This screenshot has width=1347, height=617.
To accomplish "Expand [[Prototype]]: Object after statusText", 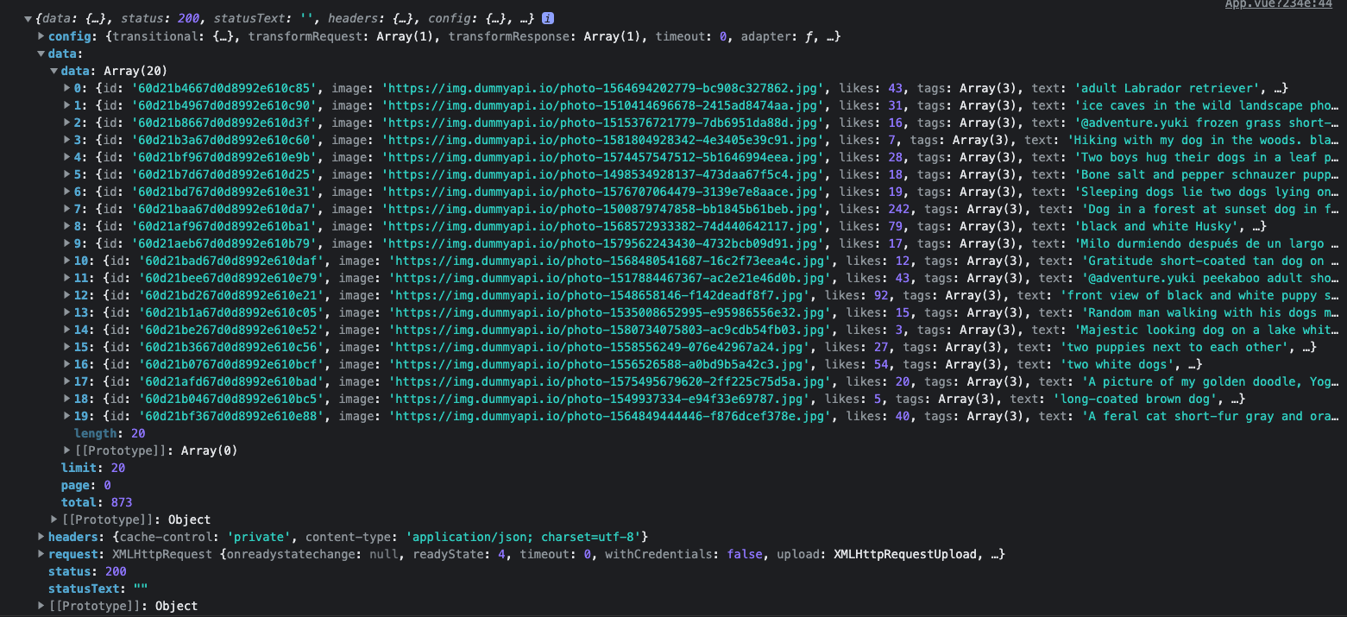I will [41, 606].
